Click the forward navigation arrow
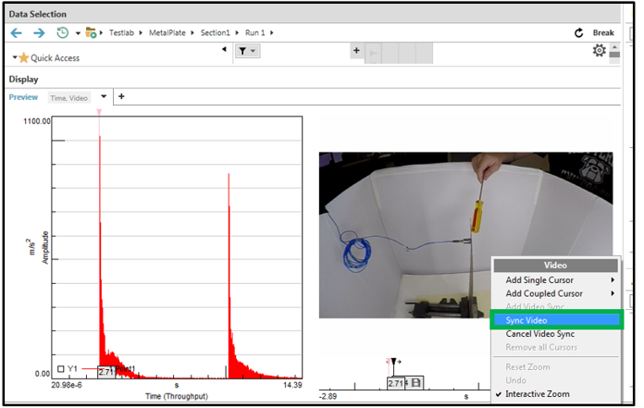Viewport: 644px width, 408px height. [38, 32]
